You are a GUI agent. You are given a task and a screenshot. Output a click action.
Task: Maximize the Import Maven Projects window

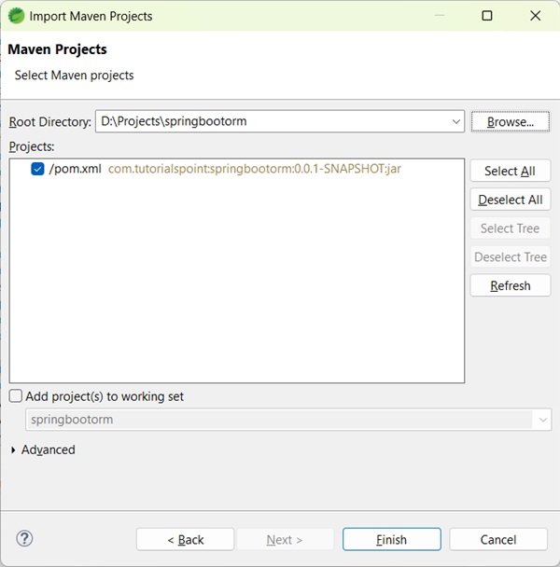point(487,16)
